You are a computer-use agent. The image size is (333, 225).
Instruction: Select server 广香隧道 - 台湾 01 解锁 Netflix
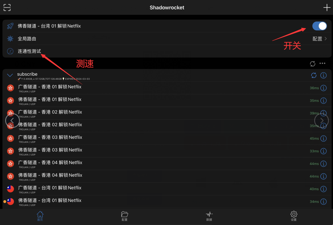(x=167, y=189)
